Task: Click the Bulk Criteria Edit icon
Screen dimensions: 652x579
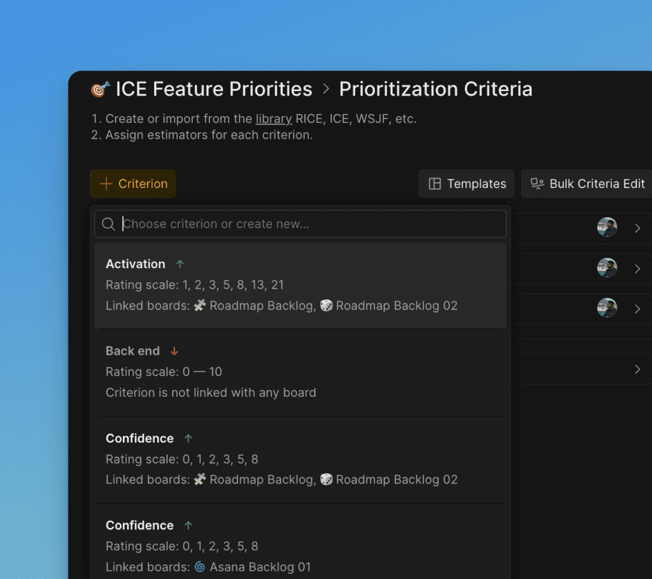Action: coord(537,183)
